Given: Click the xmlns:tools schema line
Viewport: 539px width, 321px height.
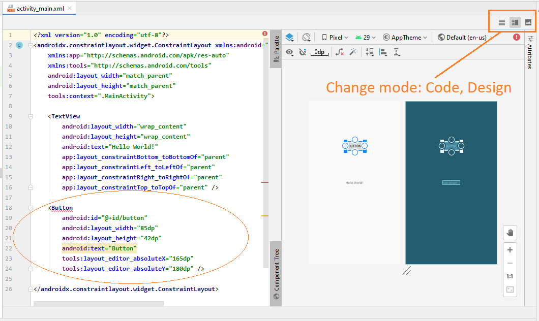Looking at the screenshot, I should (x=130, y=66).
